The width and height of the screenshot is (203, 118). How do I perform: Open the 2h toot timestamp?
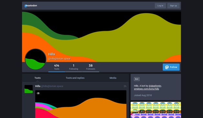click(x=125, y=86)
